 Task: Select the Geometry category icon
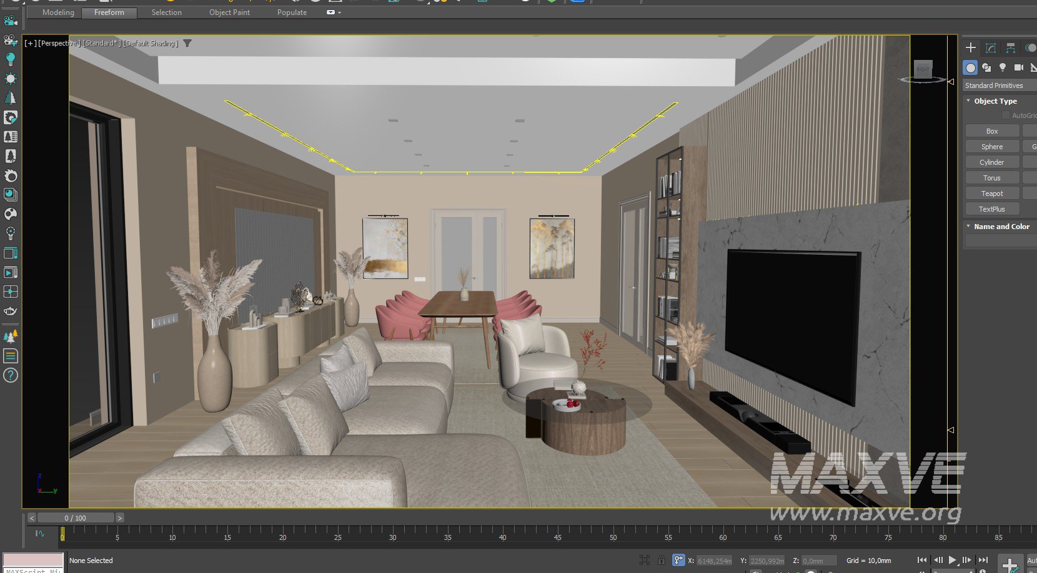pos(970,67)
